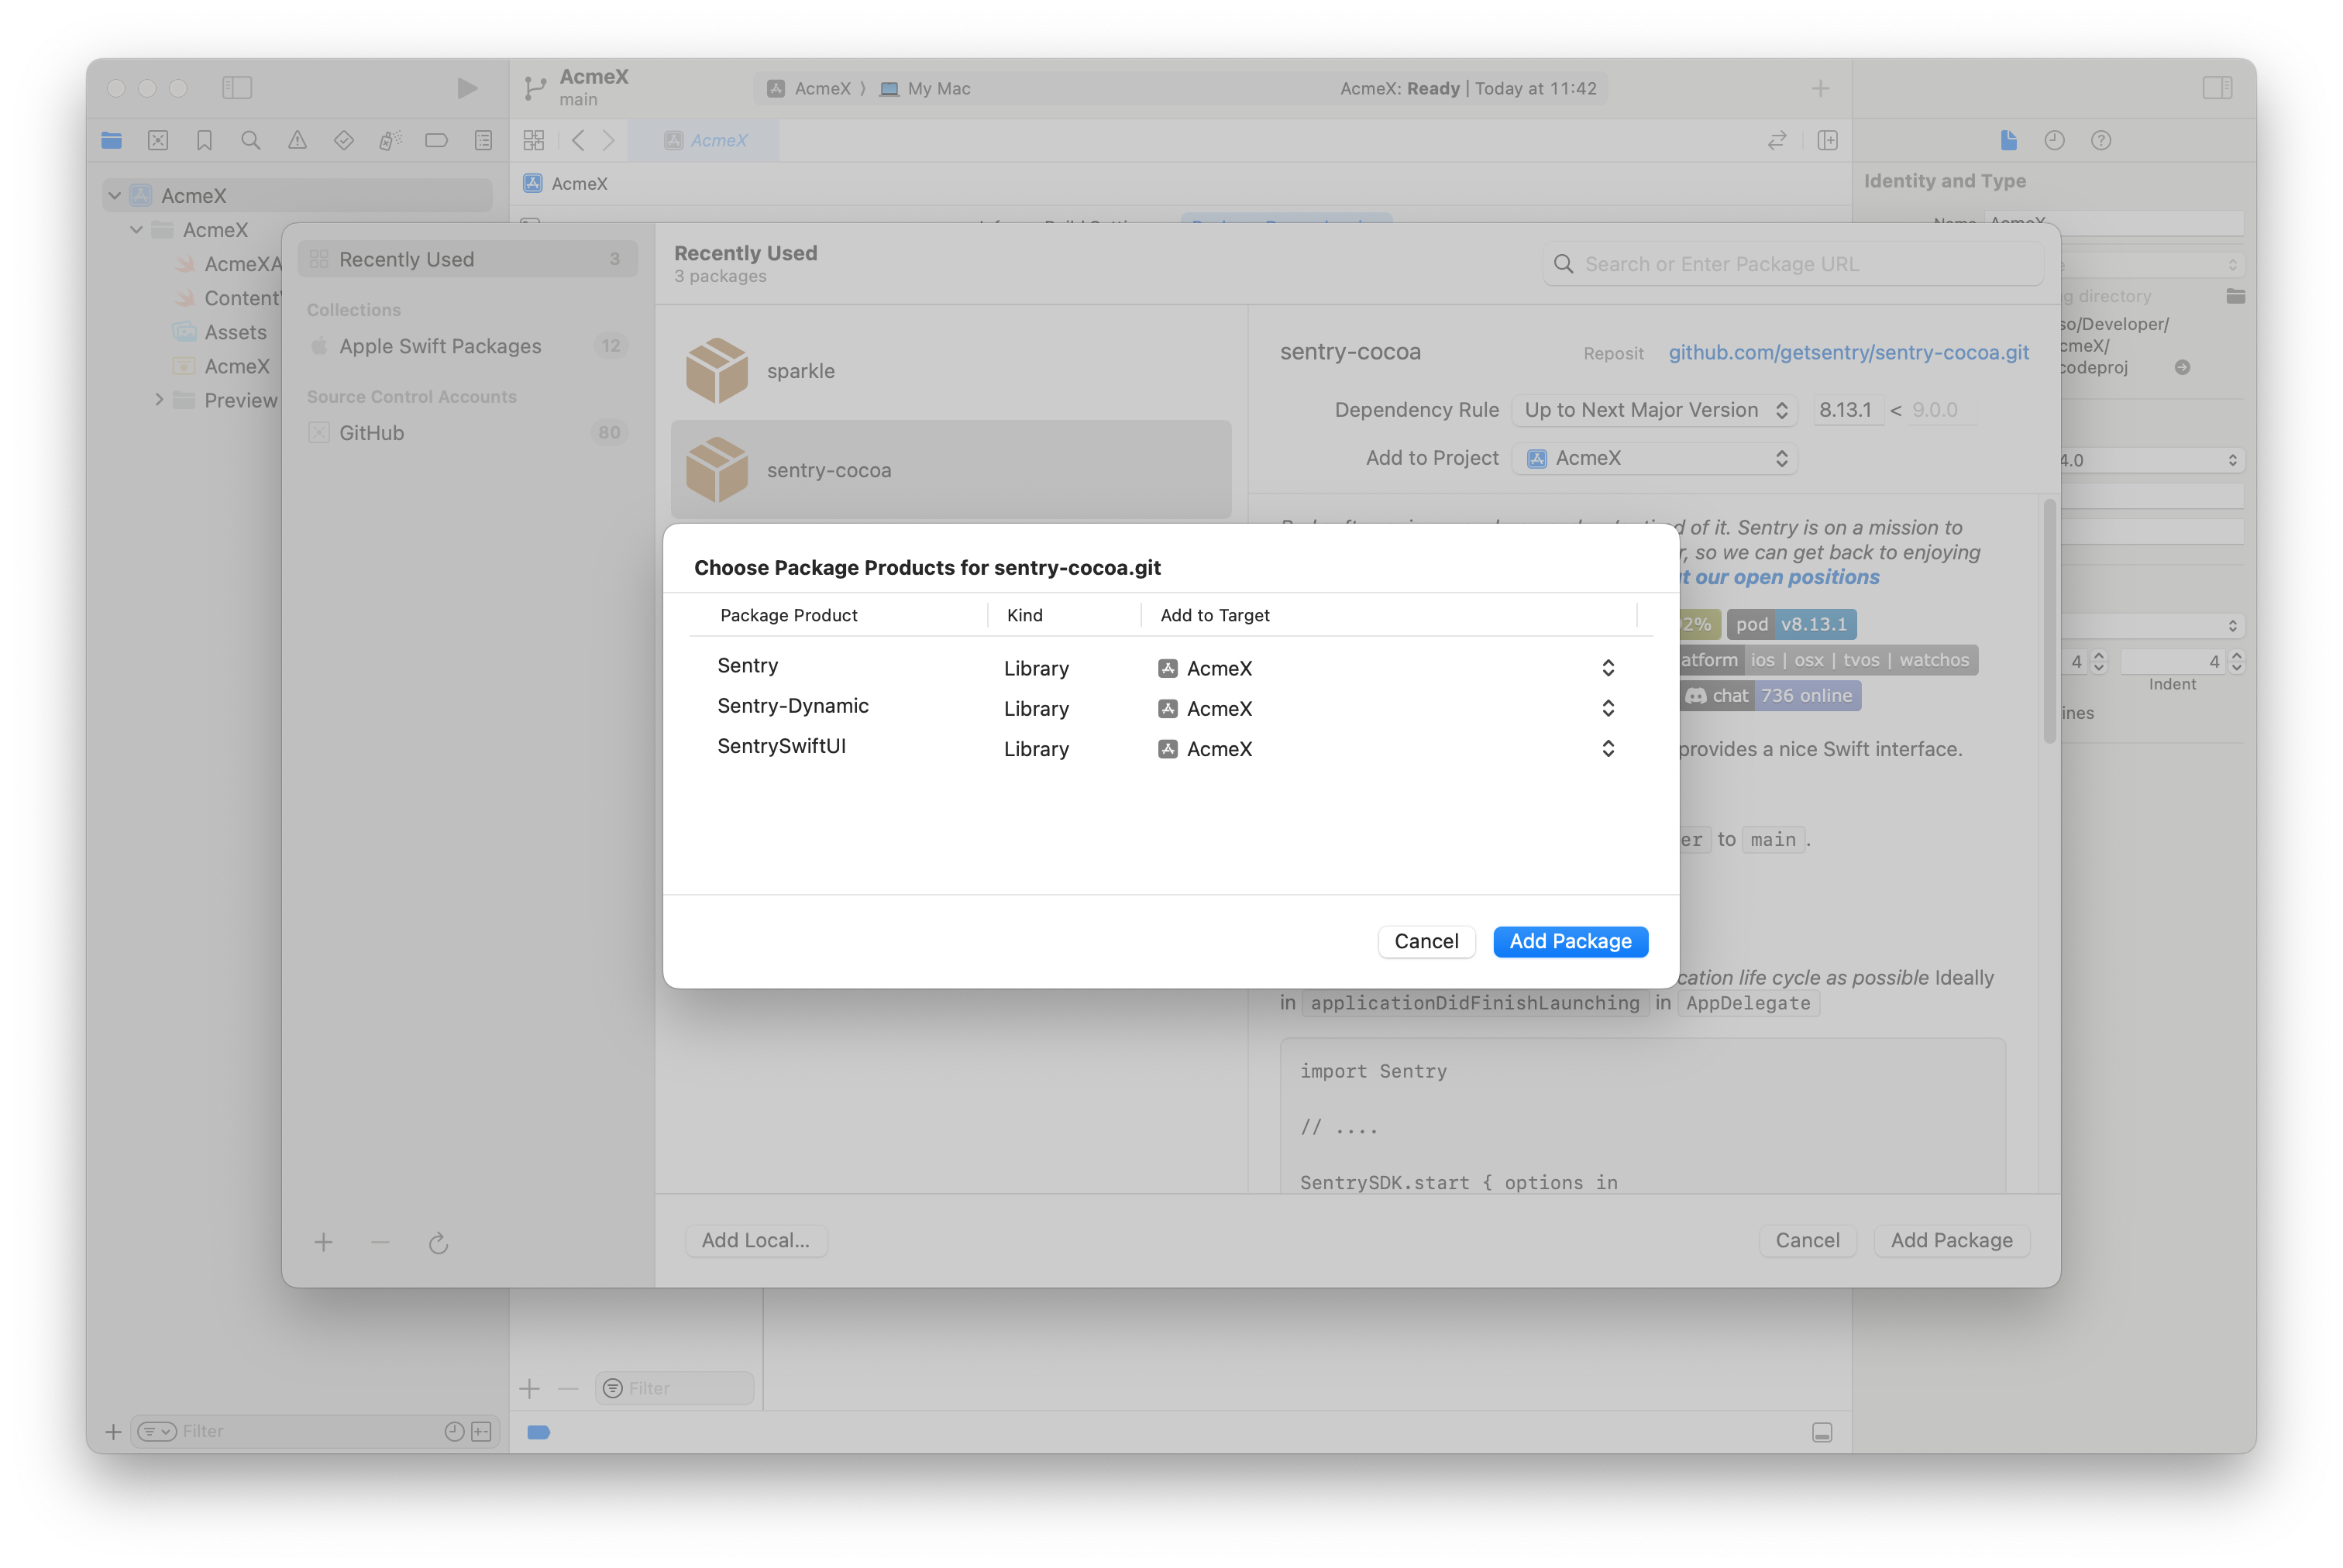Click the Add Package button in the dialog

pyautogui.click(x=1569, y=941)
